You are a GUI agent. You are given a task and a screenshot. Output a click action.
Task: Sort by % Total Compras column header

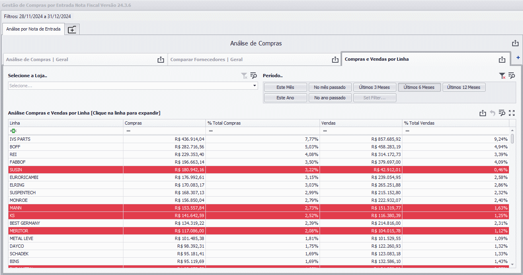pyautogui.click(x=263, y=123)
